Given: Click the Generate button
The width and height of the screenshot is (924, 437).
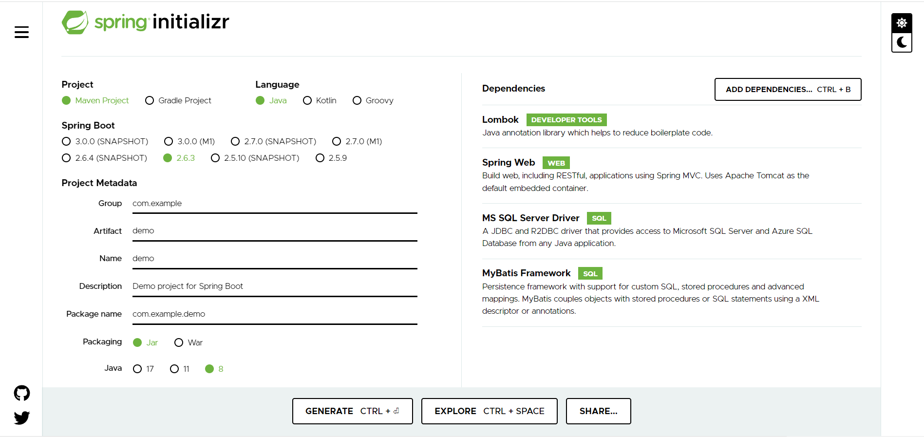Looking at the screenshot, I should tap(352, 411).
